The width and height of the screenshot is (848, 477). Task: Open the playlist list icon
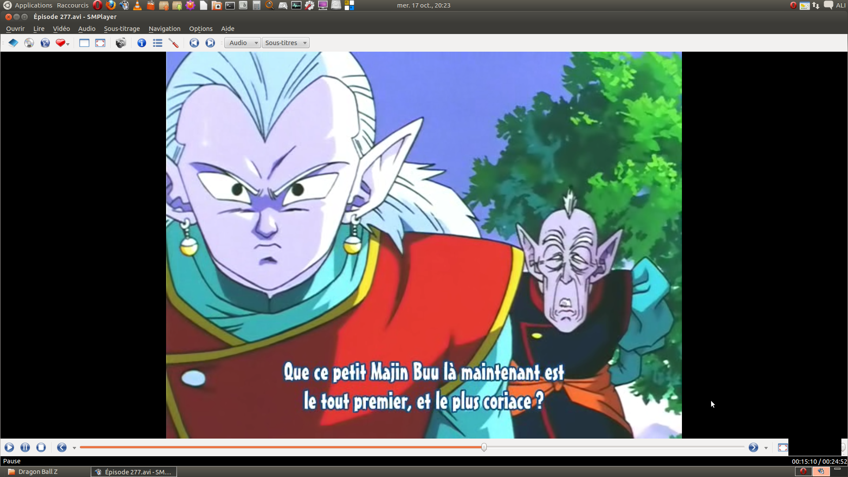[x=158, y=43]
